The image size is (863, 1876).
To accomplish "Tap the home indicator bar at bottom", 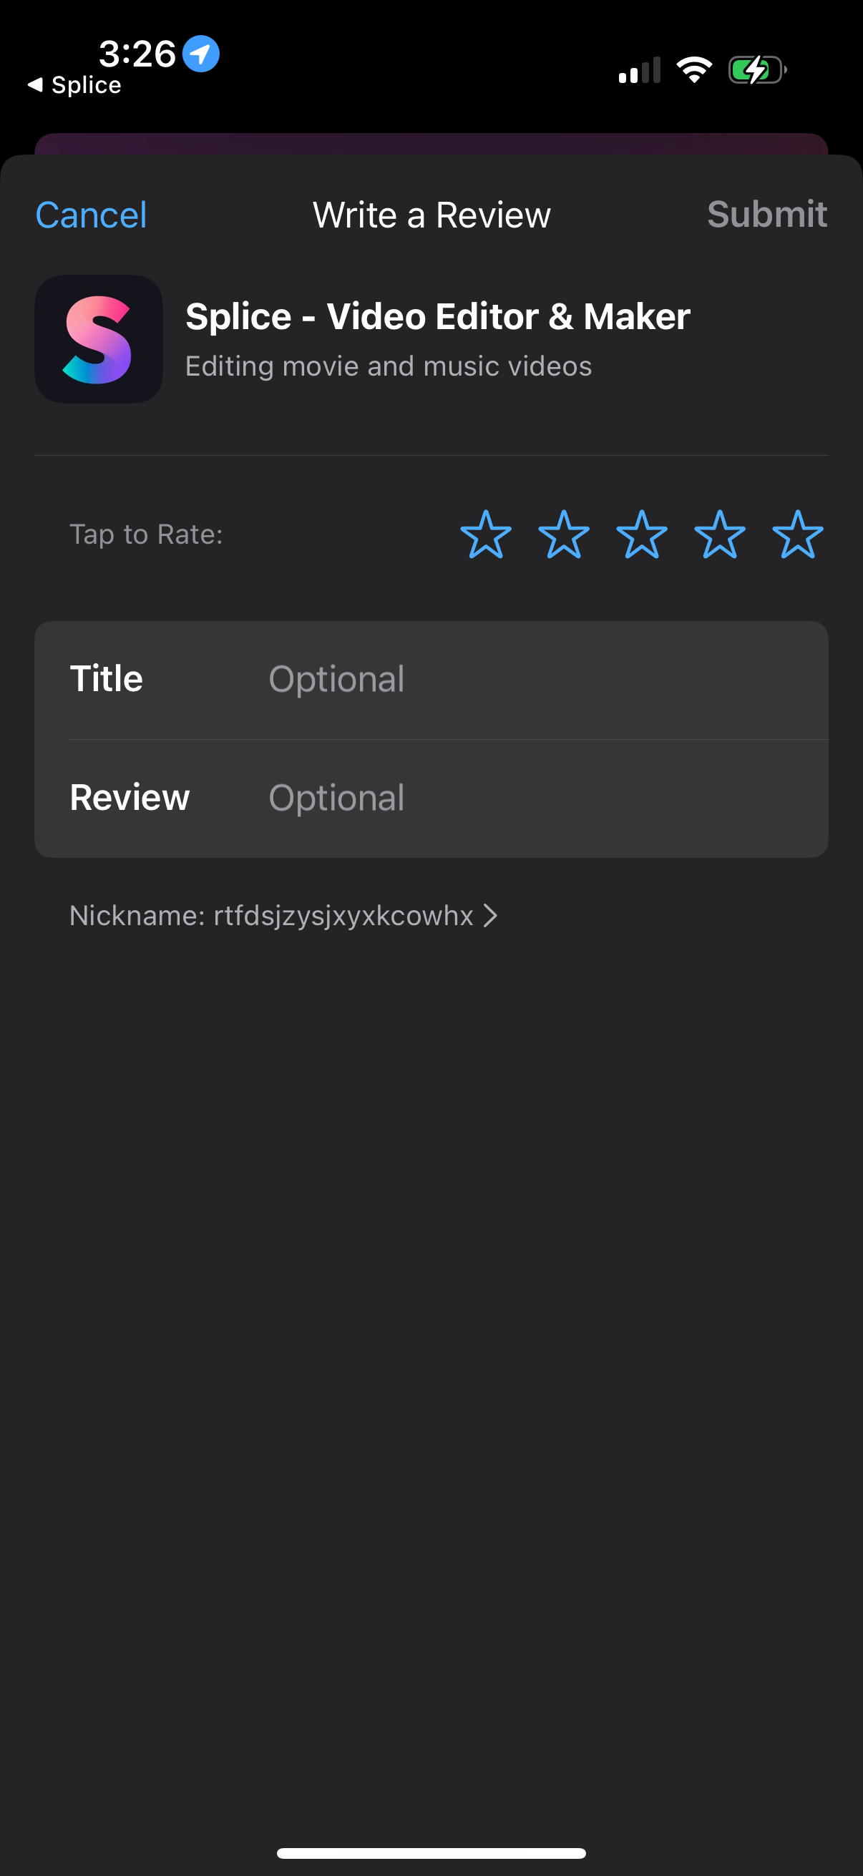I will (x=431, y=1852).
